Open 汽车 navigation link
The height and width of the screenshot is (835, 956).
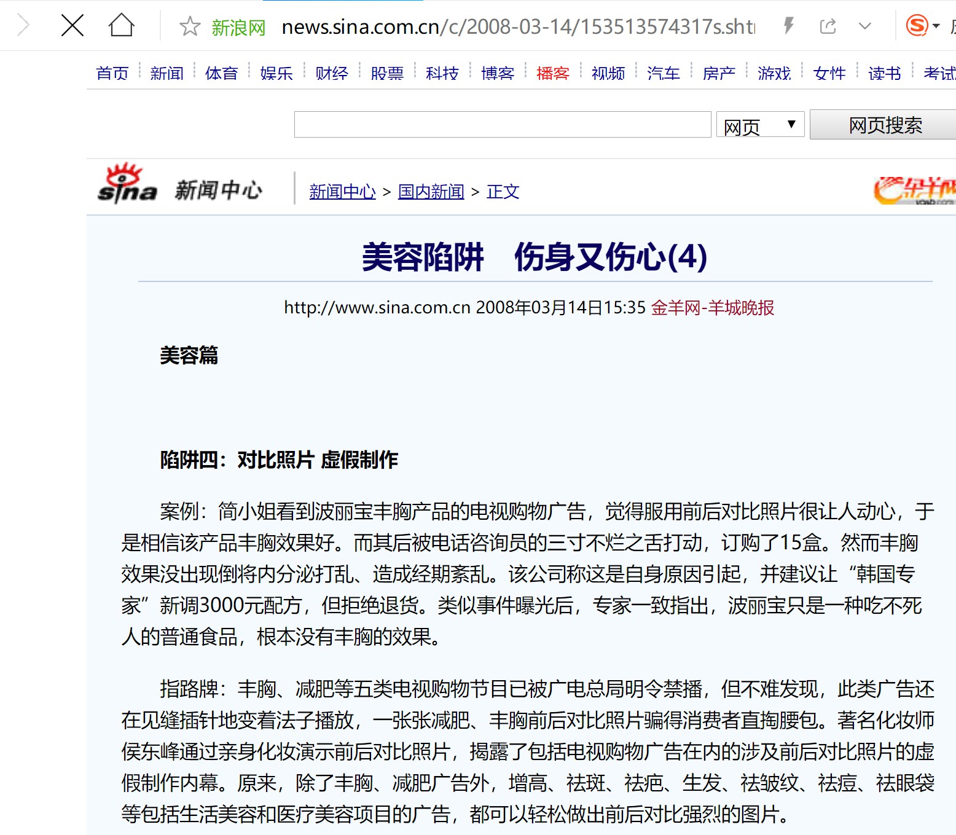(x=664, y=74)
